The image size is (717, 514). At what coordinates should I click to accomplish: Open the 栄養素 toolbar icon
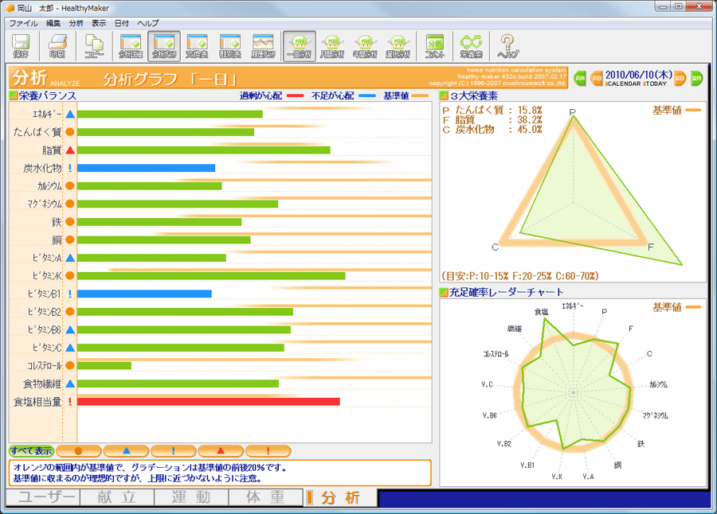click(471, 45)
